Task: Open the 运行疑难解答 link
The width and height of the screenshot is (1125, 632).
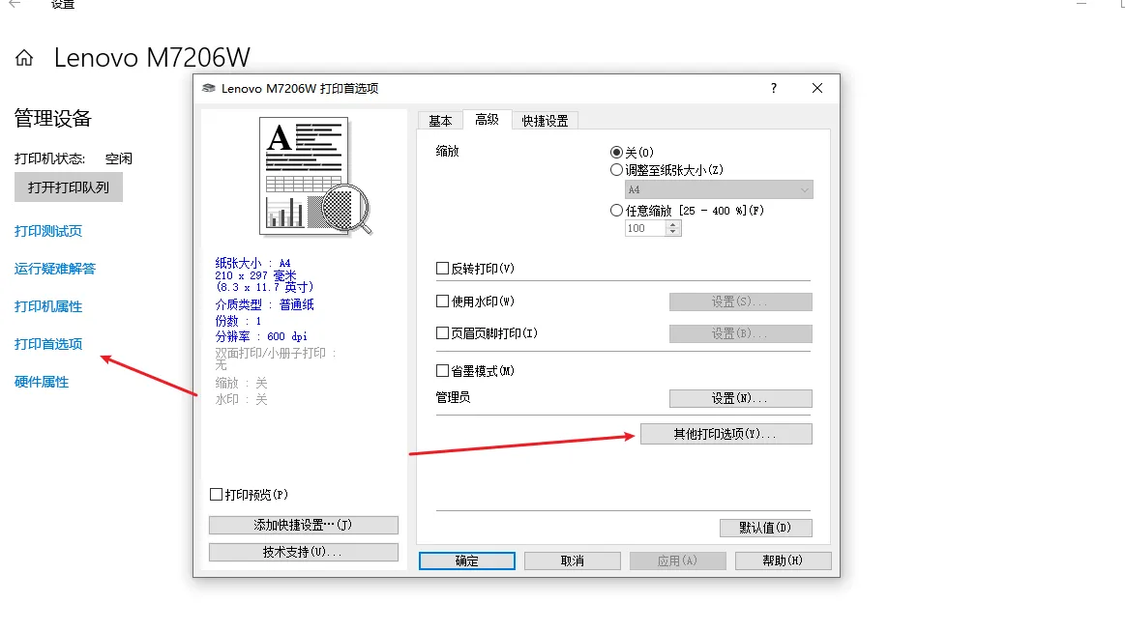Action: tap(54, 269)
